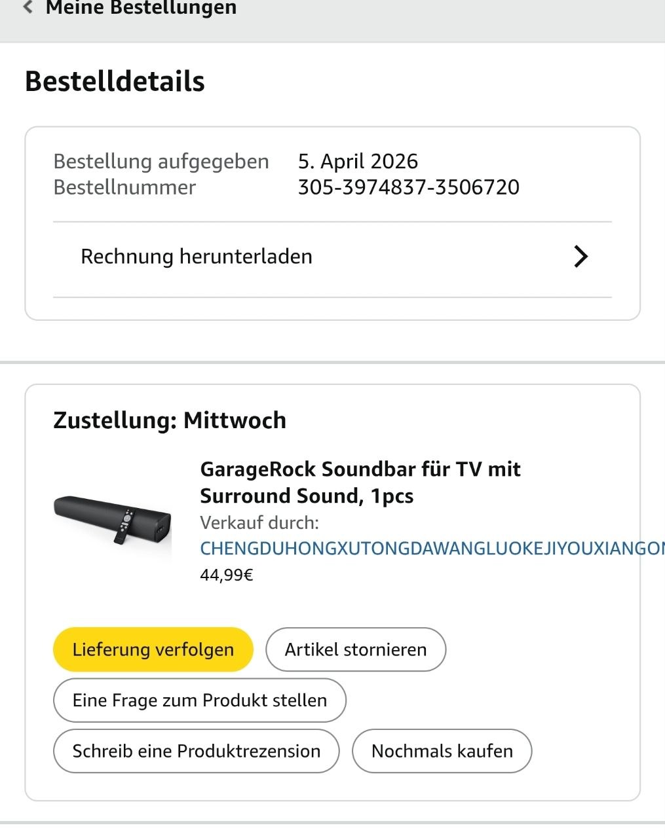
Task: Expand invoice options with the right chevron arrow
Action: click(580, 257)
